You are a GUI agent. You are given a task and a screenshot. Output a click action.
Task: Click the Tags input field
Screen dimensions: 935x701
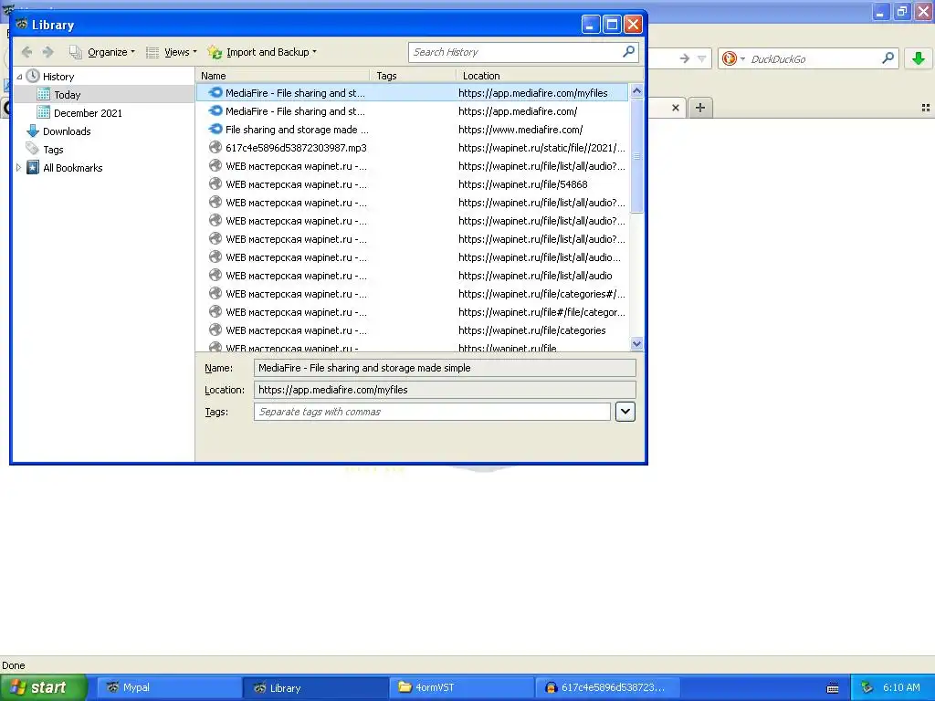coord(432,412)
